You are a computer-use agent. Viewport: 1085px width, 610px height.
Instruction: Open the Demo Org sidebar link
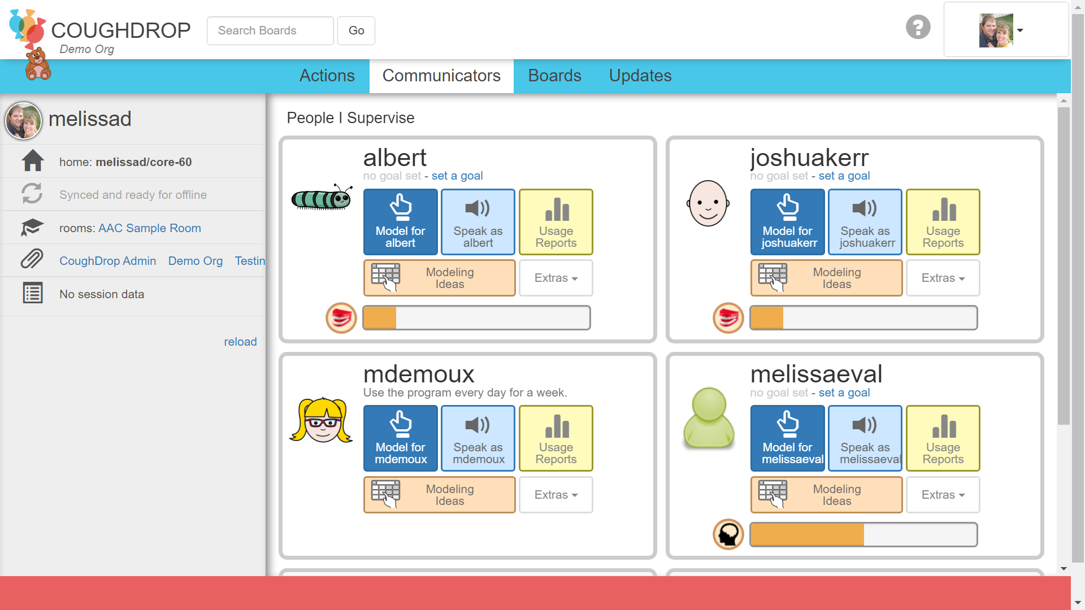[x=196, y=261]
